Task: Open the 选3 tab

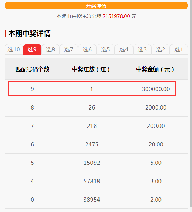Action: coord(142,49)
